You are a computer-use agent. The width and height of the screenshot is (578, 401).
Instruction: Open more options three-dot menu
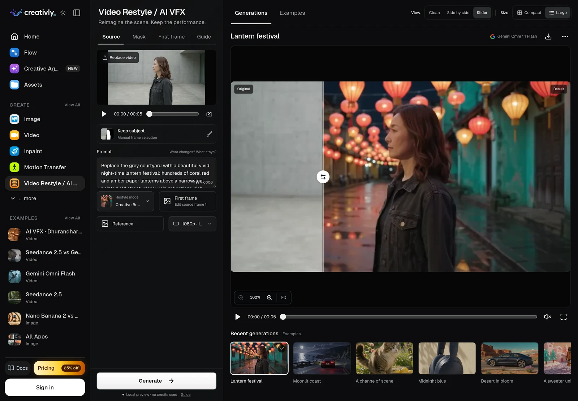(565, 36)
